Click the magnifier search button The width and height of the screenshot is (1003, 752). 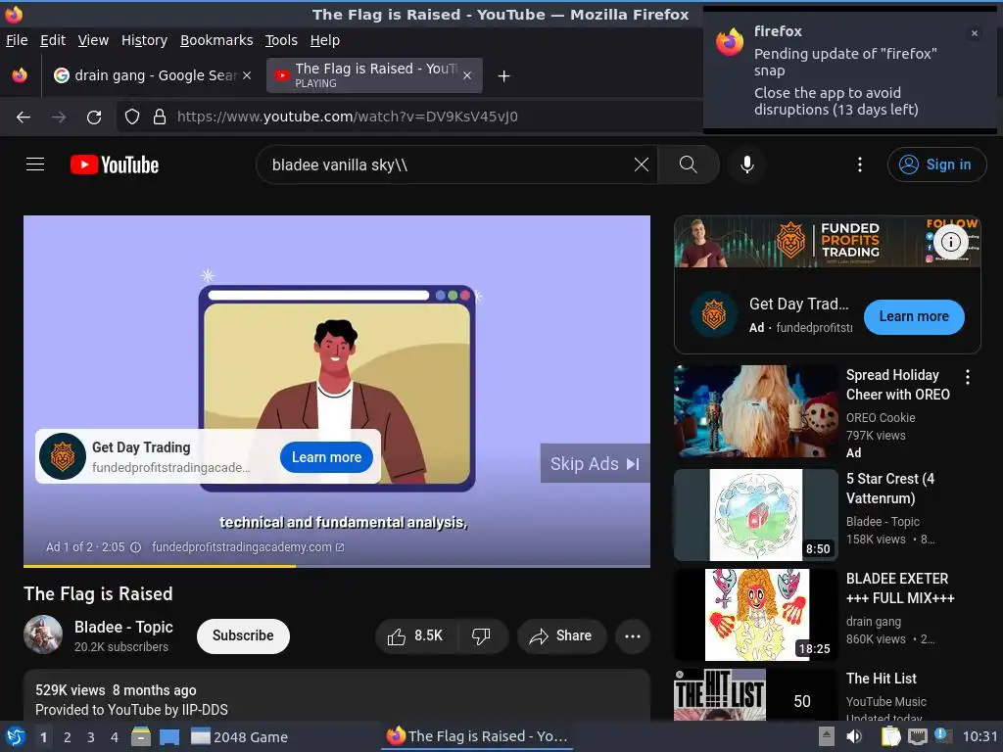click(689, 164)
